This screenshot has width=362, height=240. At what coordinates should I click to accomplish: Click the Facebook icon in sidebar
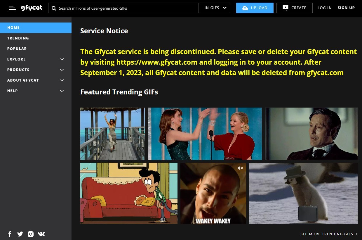[x=10, y=234]
